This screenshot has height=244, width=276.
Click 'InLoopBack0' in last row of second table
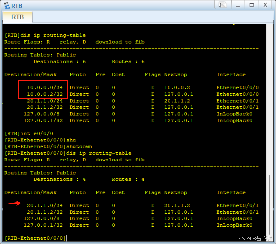(x=234, y=225)
